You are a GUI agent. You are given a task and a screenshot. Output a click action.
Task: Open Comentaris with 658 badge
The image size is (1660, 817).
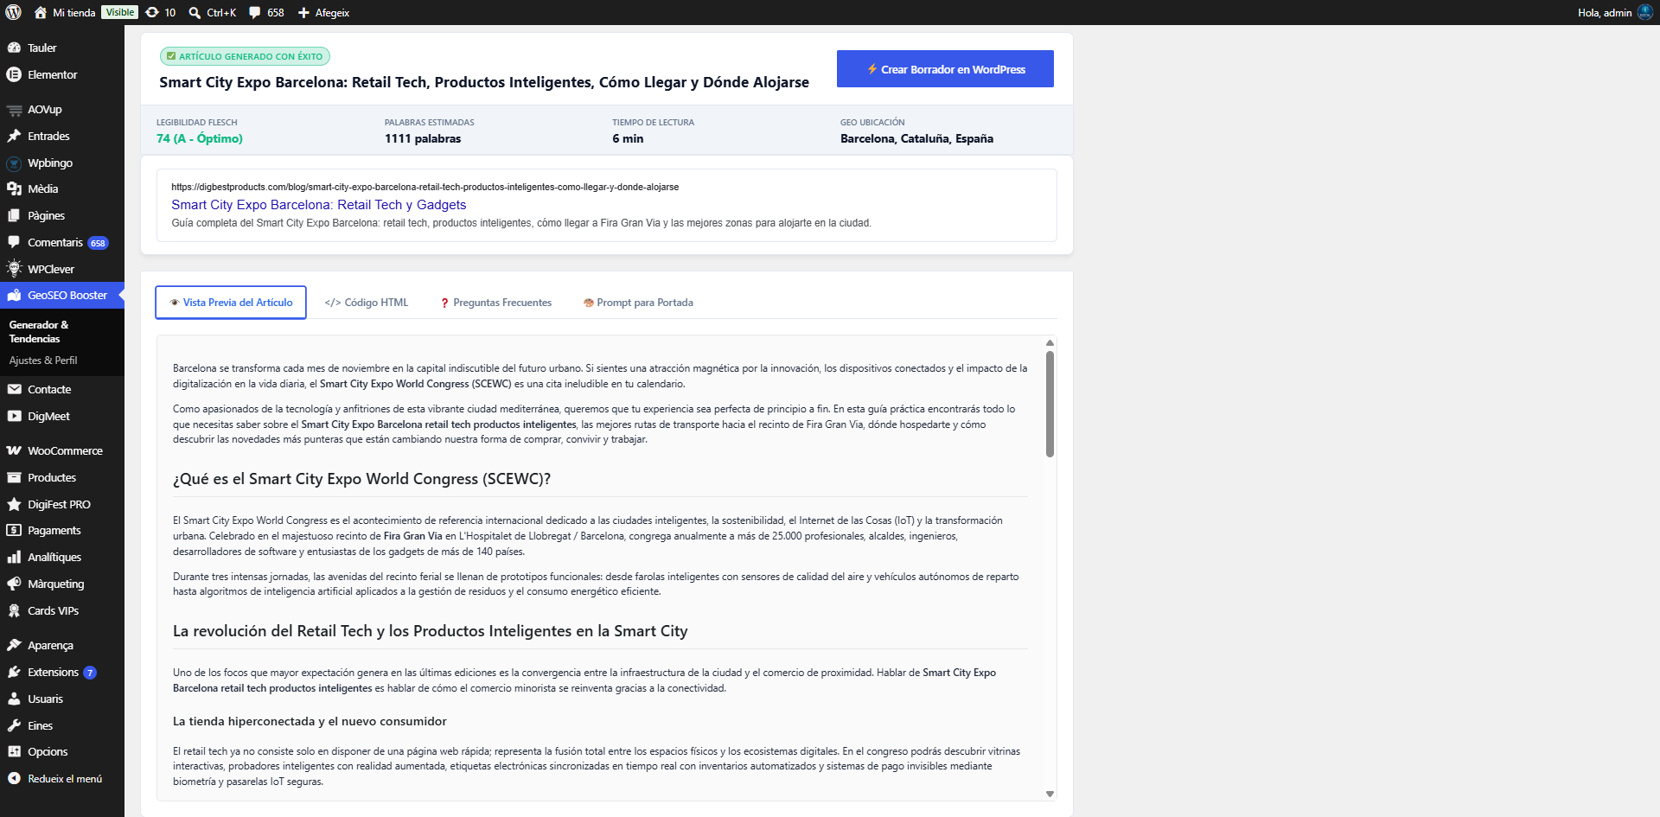click(x=62, y=242)
